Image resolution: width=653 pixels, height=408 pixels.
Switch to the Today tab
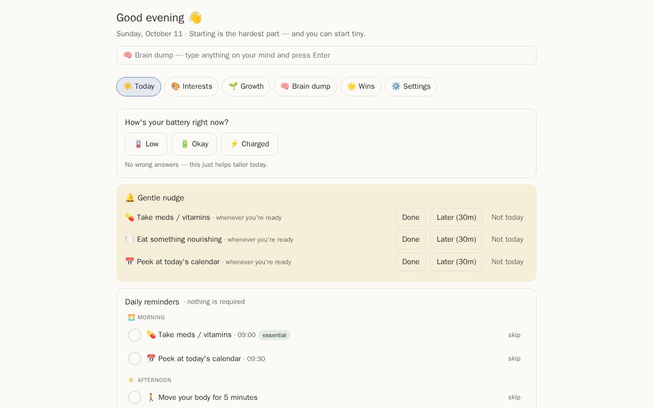coord(139,87)
